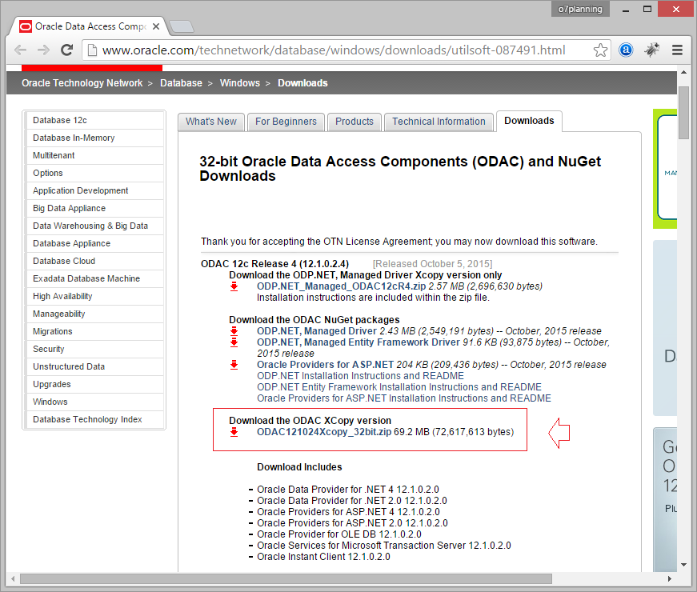Screen dimensions: 697x592
Task: Open ODP.NET Installation Instructions and README
Action: coord(360,376)
